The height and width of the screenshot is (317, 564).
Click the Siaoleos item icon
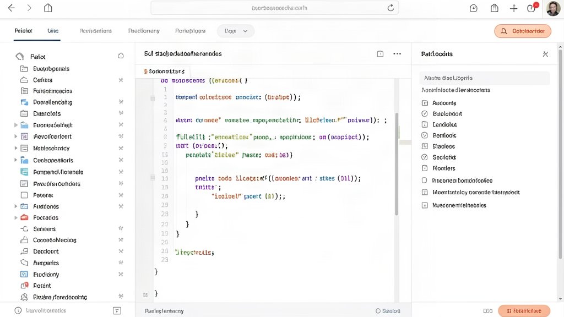coord(425,146)
